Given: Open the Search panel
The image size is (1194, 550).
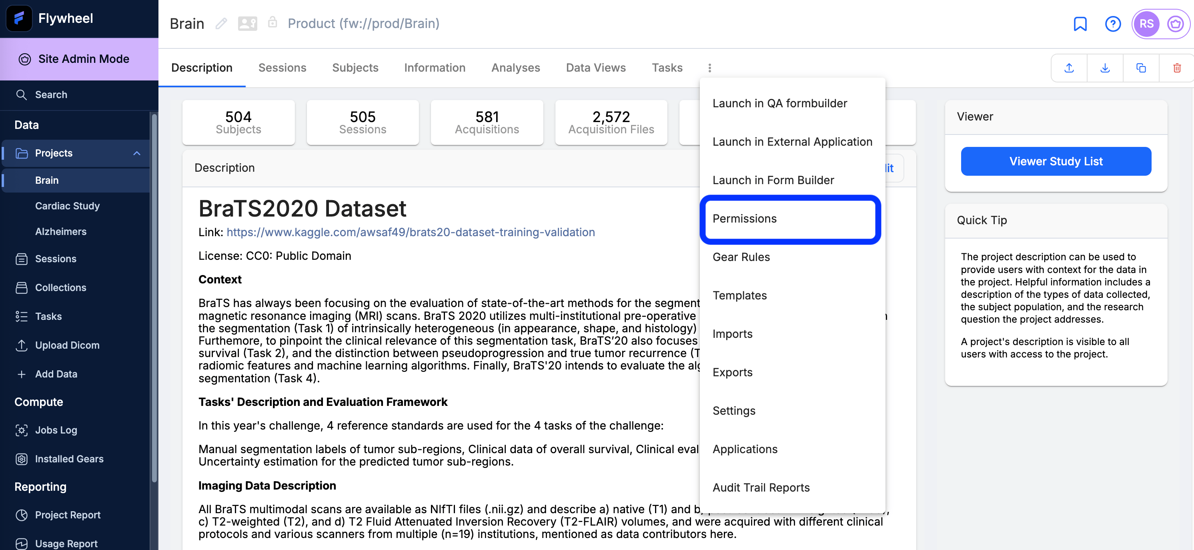Looking at the screenshot, I should coord(51,94).
